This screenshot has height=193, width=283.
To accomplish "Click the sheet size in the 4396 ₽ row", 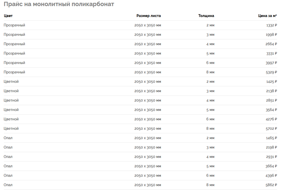I will tap(148, 176).
